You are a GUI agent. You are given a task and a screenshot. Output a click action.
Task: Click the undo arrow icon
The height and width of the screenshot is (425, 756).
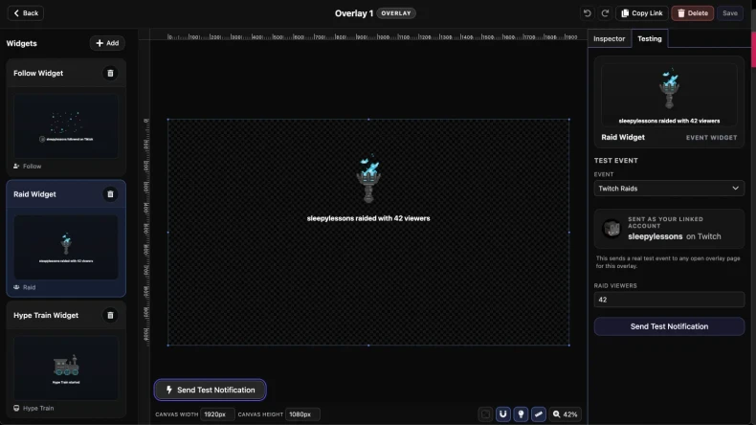587,13
